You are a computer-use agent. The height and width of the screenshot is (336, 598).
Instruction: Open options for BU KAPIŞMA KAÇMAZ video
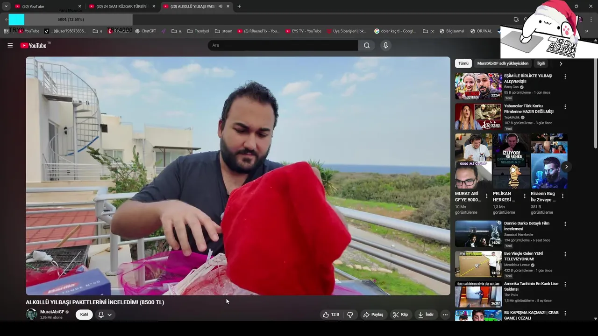click(565, 313)
